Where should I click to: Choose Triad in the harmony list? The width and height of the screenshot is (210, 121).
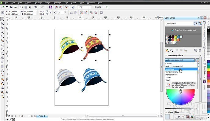pos(181,80)
